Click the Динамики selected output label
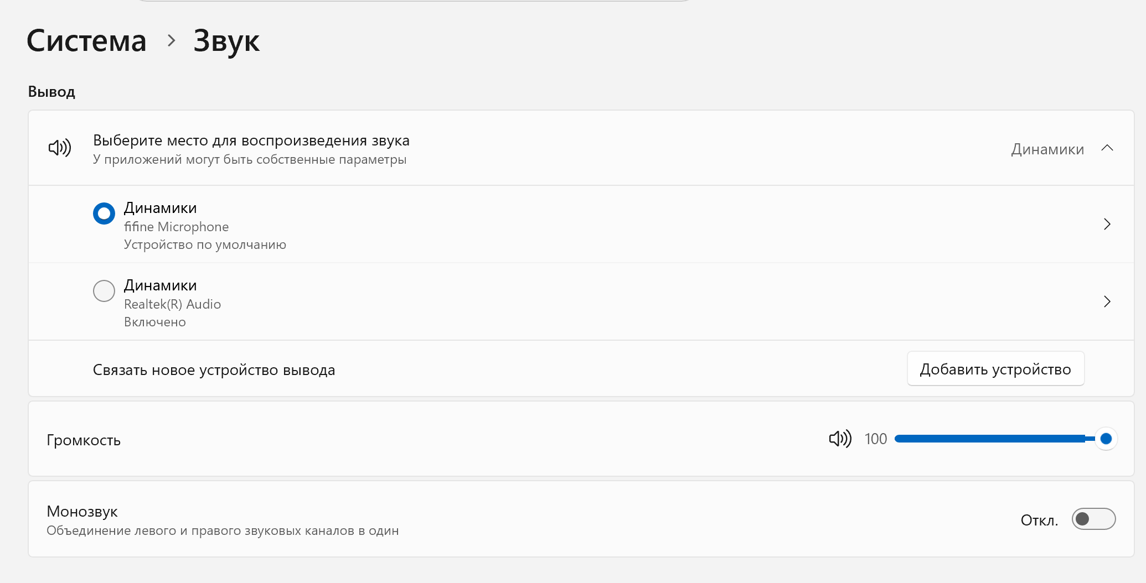 1047,149
